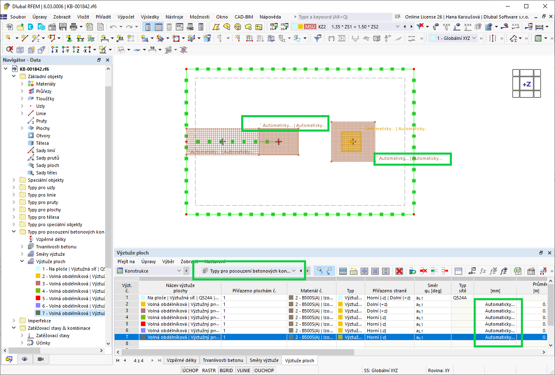The image size is (555, 375).
Task: Open the Výsledky menu
Action: 150,17
